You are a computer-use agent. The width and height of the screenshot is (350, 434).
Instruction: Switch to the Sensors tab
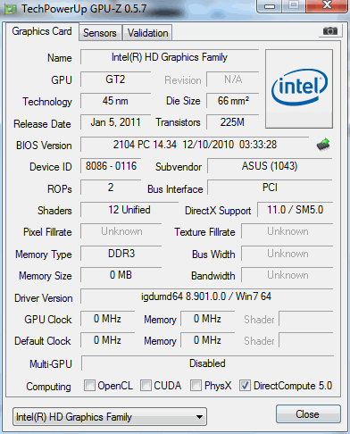100,33
